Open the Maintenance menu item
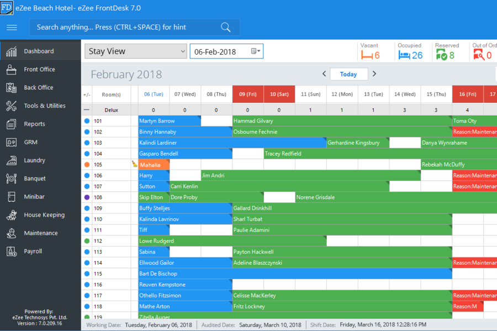The height and width of the screenshot is (331, 497). point(40,233)
